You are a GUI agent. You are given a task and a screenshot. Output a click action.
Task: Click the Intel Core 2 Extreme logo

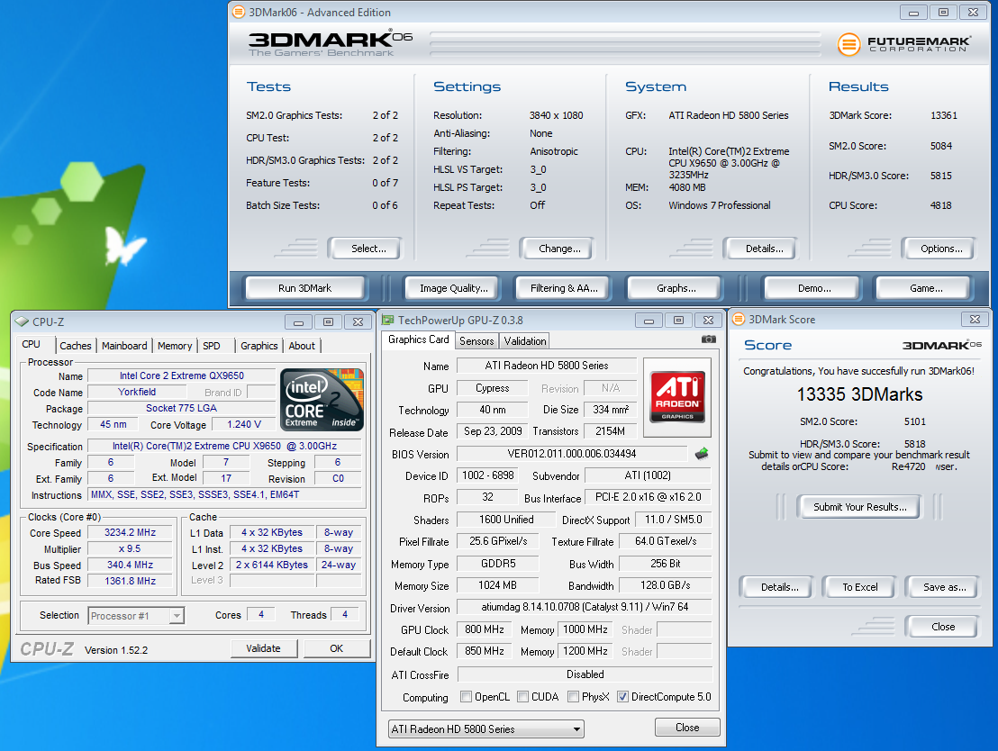(322, 400)
